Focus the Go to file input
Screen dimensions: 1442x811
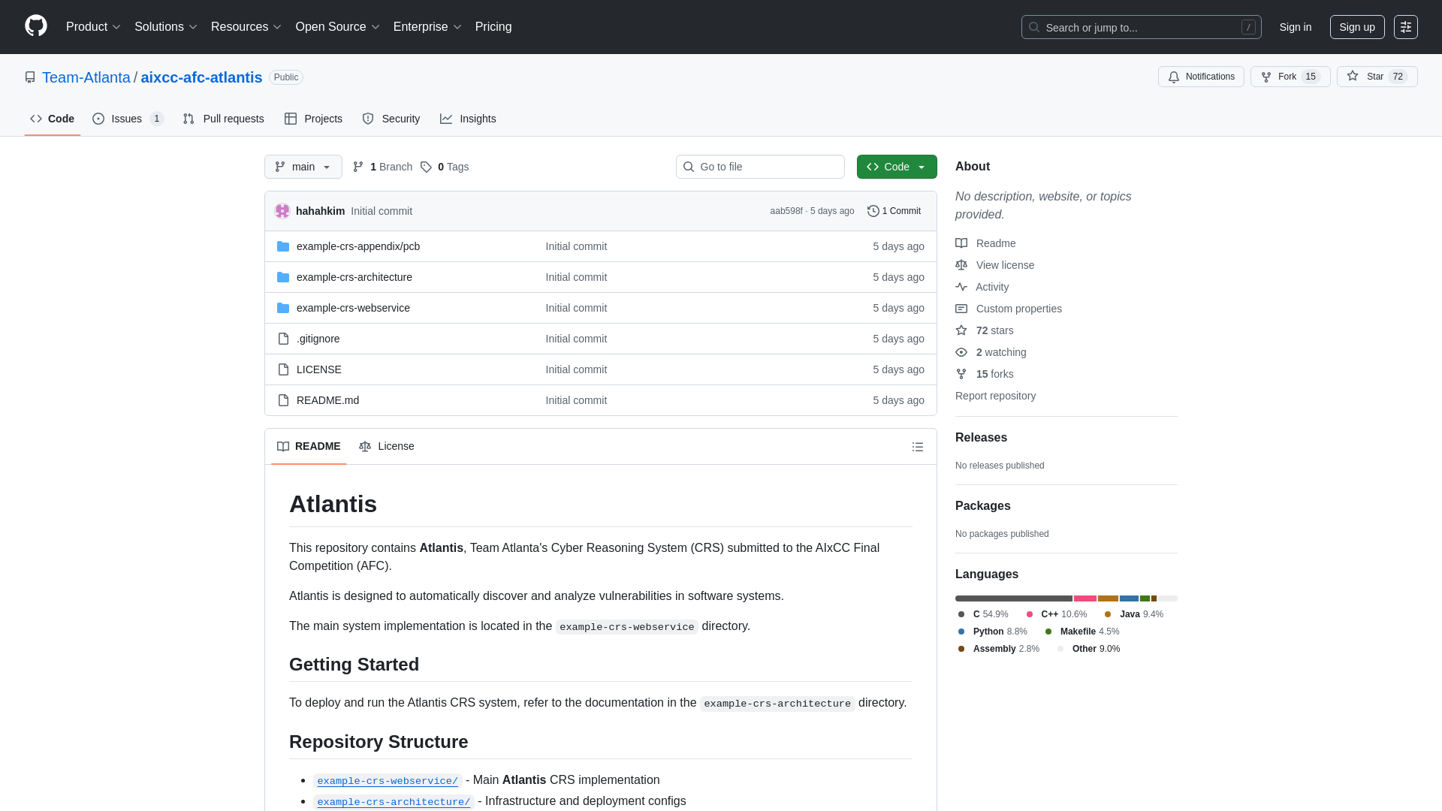pos(760,167)
